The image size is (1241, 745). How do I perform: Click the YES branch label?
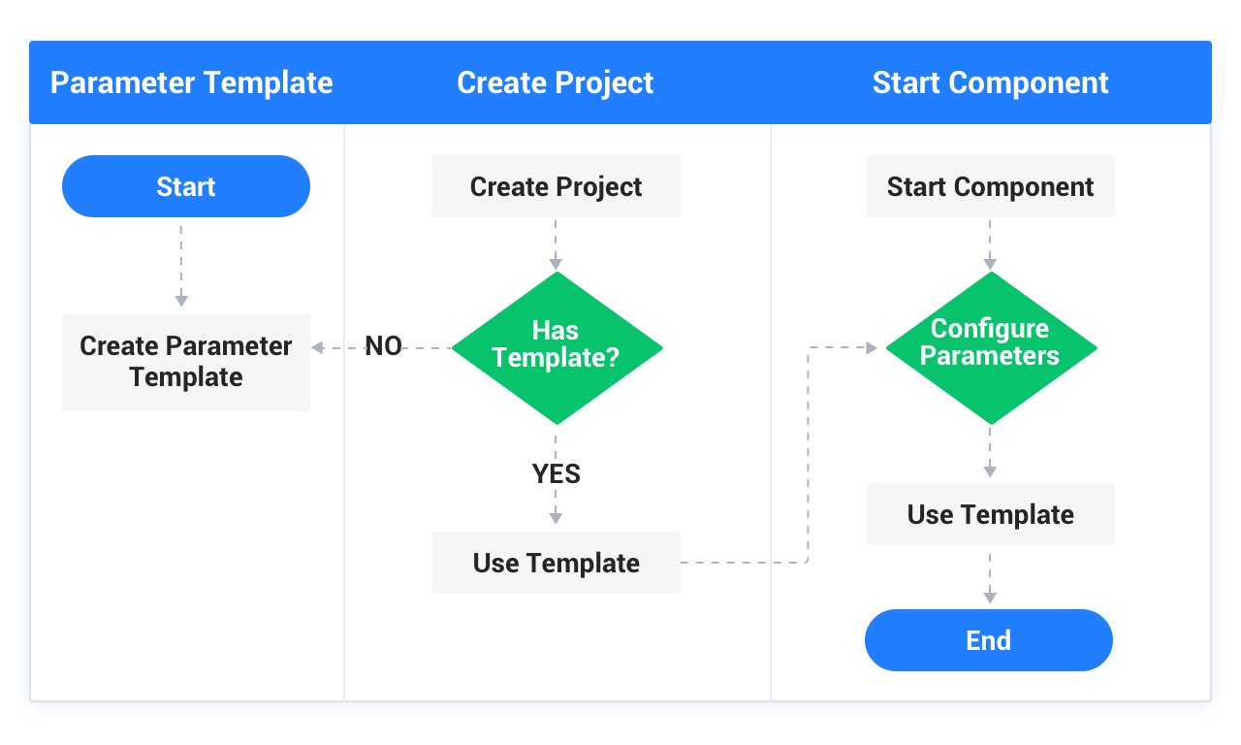tap(557, 473)
